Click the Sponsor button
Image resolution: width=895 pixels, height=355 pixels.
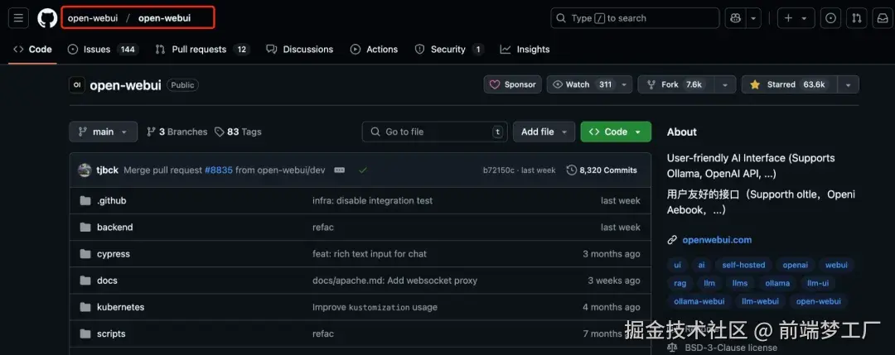point(513,84)
